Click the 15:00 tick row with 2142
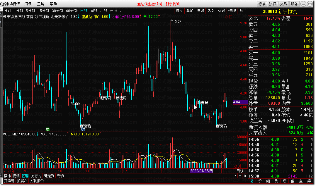This screenshot has width=316, height=186. point(281,176)
